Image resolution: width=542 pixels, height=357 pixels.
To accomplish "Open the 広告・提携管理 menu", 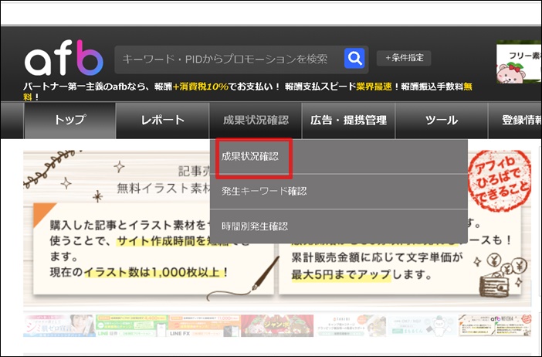I will pos(348,120).
